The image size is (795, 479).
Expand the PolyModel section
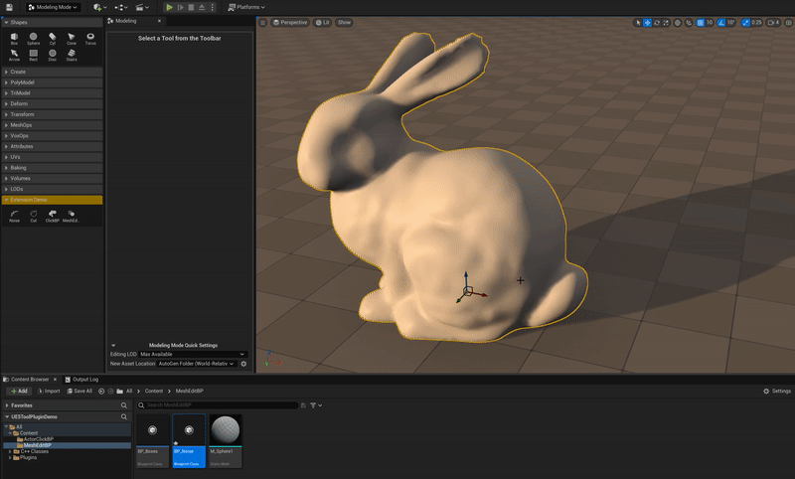[x=53, y=82]
